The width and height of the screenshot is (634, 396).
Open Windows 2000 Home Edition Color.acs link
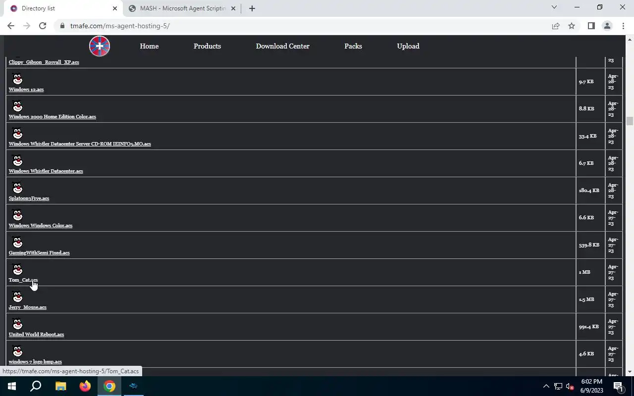53,117
